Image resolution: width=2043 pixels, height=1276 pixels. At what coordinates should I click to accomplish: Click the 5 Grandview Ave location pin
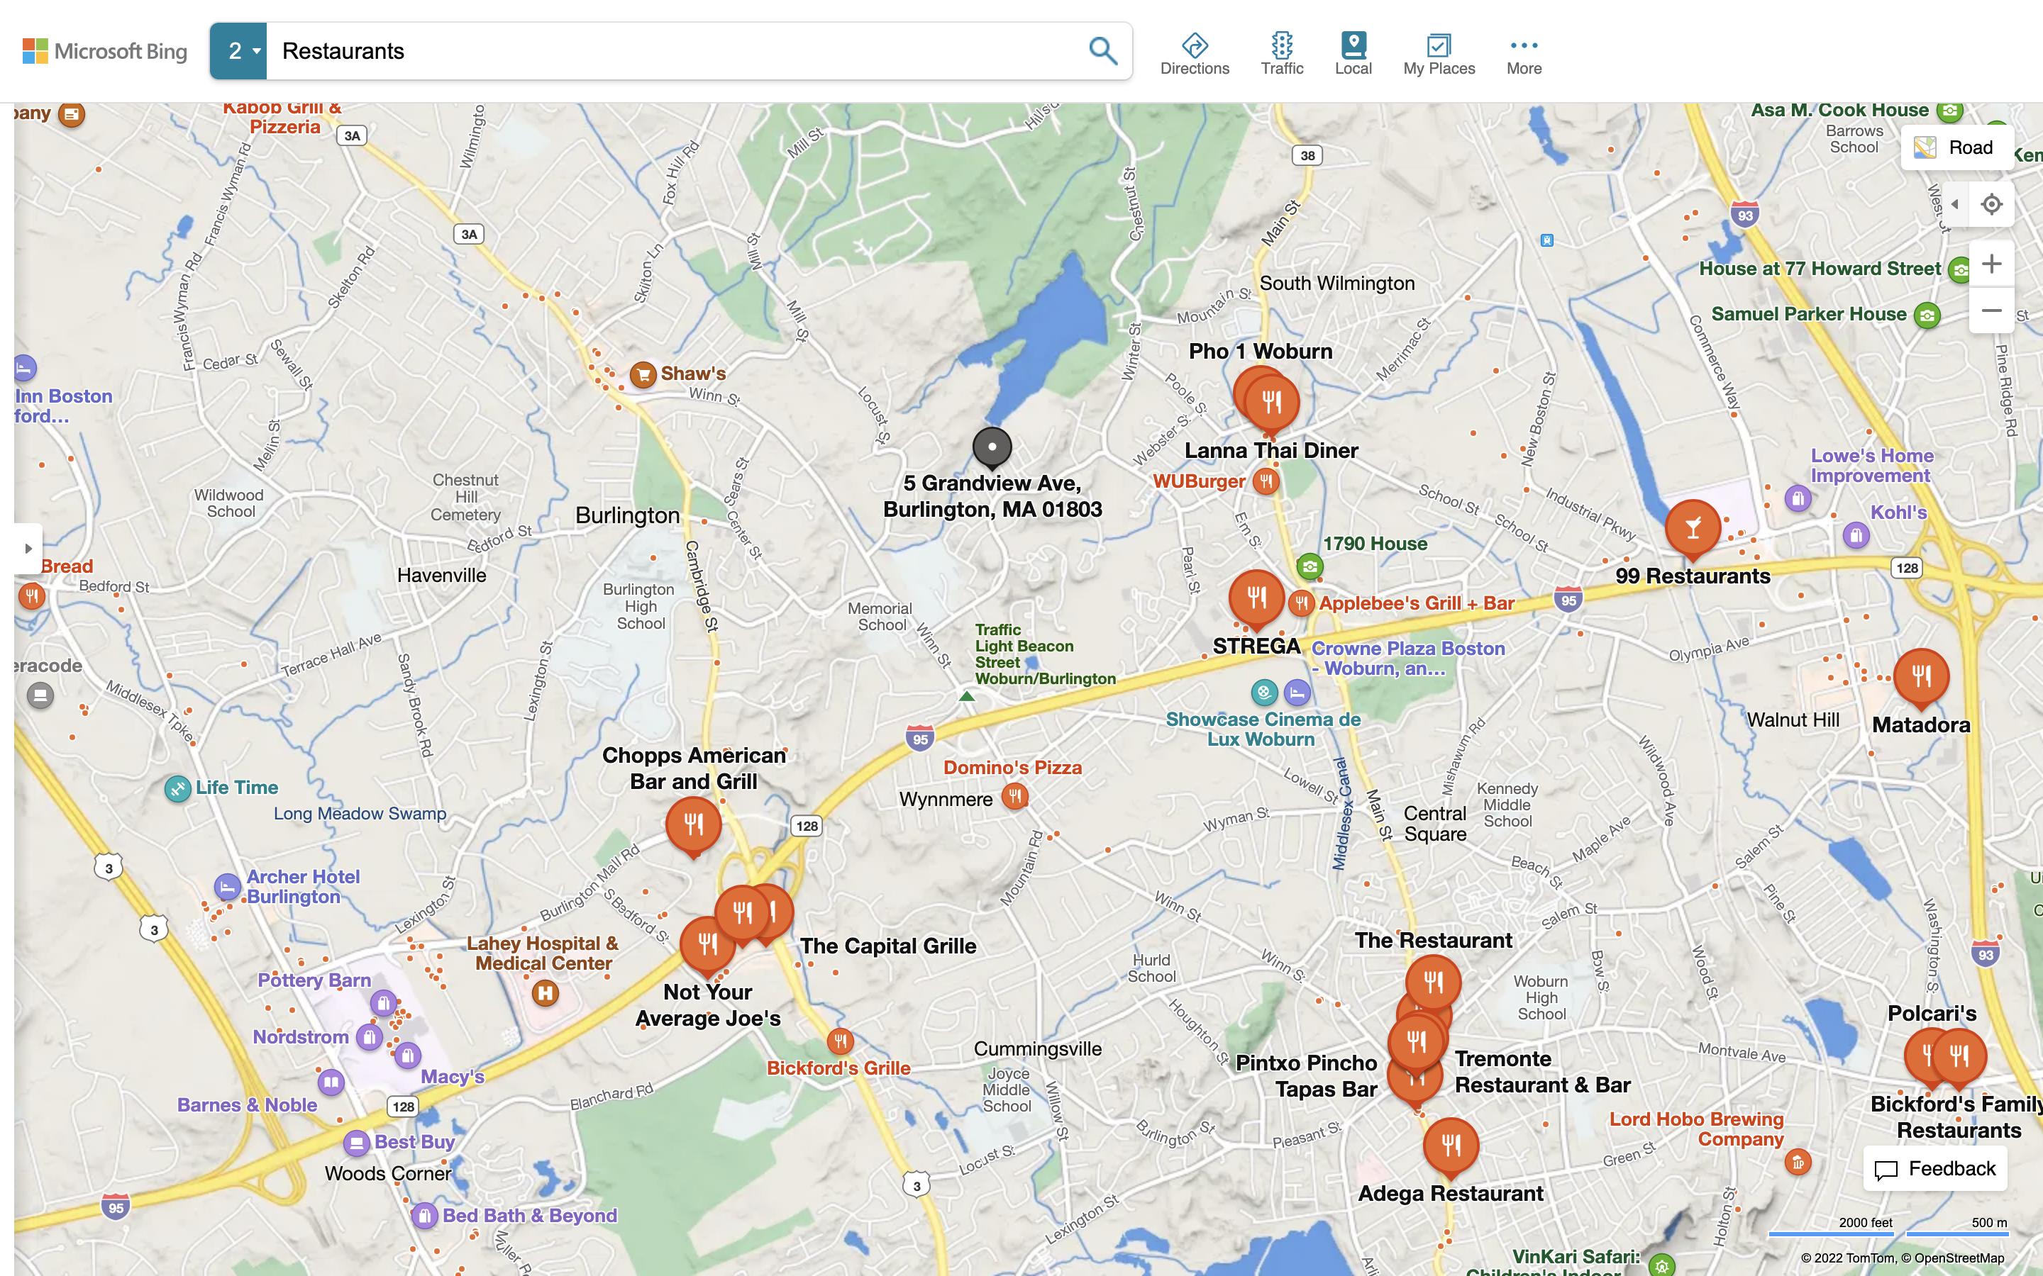tap(992, 447)
